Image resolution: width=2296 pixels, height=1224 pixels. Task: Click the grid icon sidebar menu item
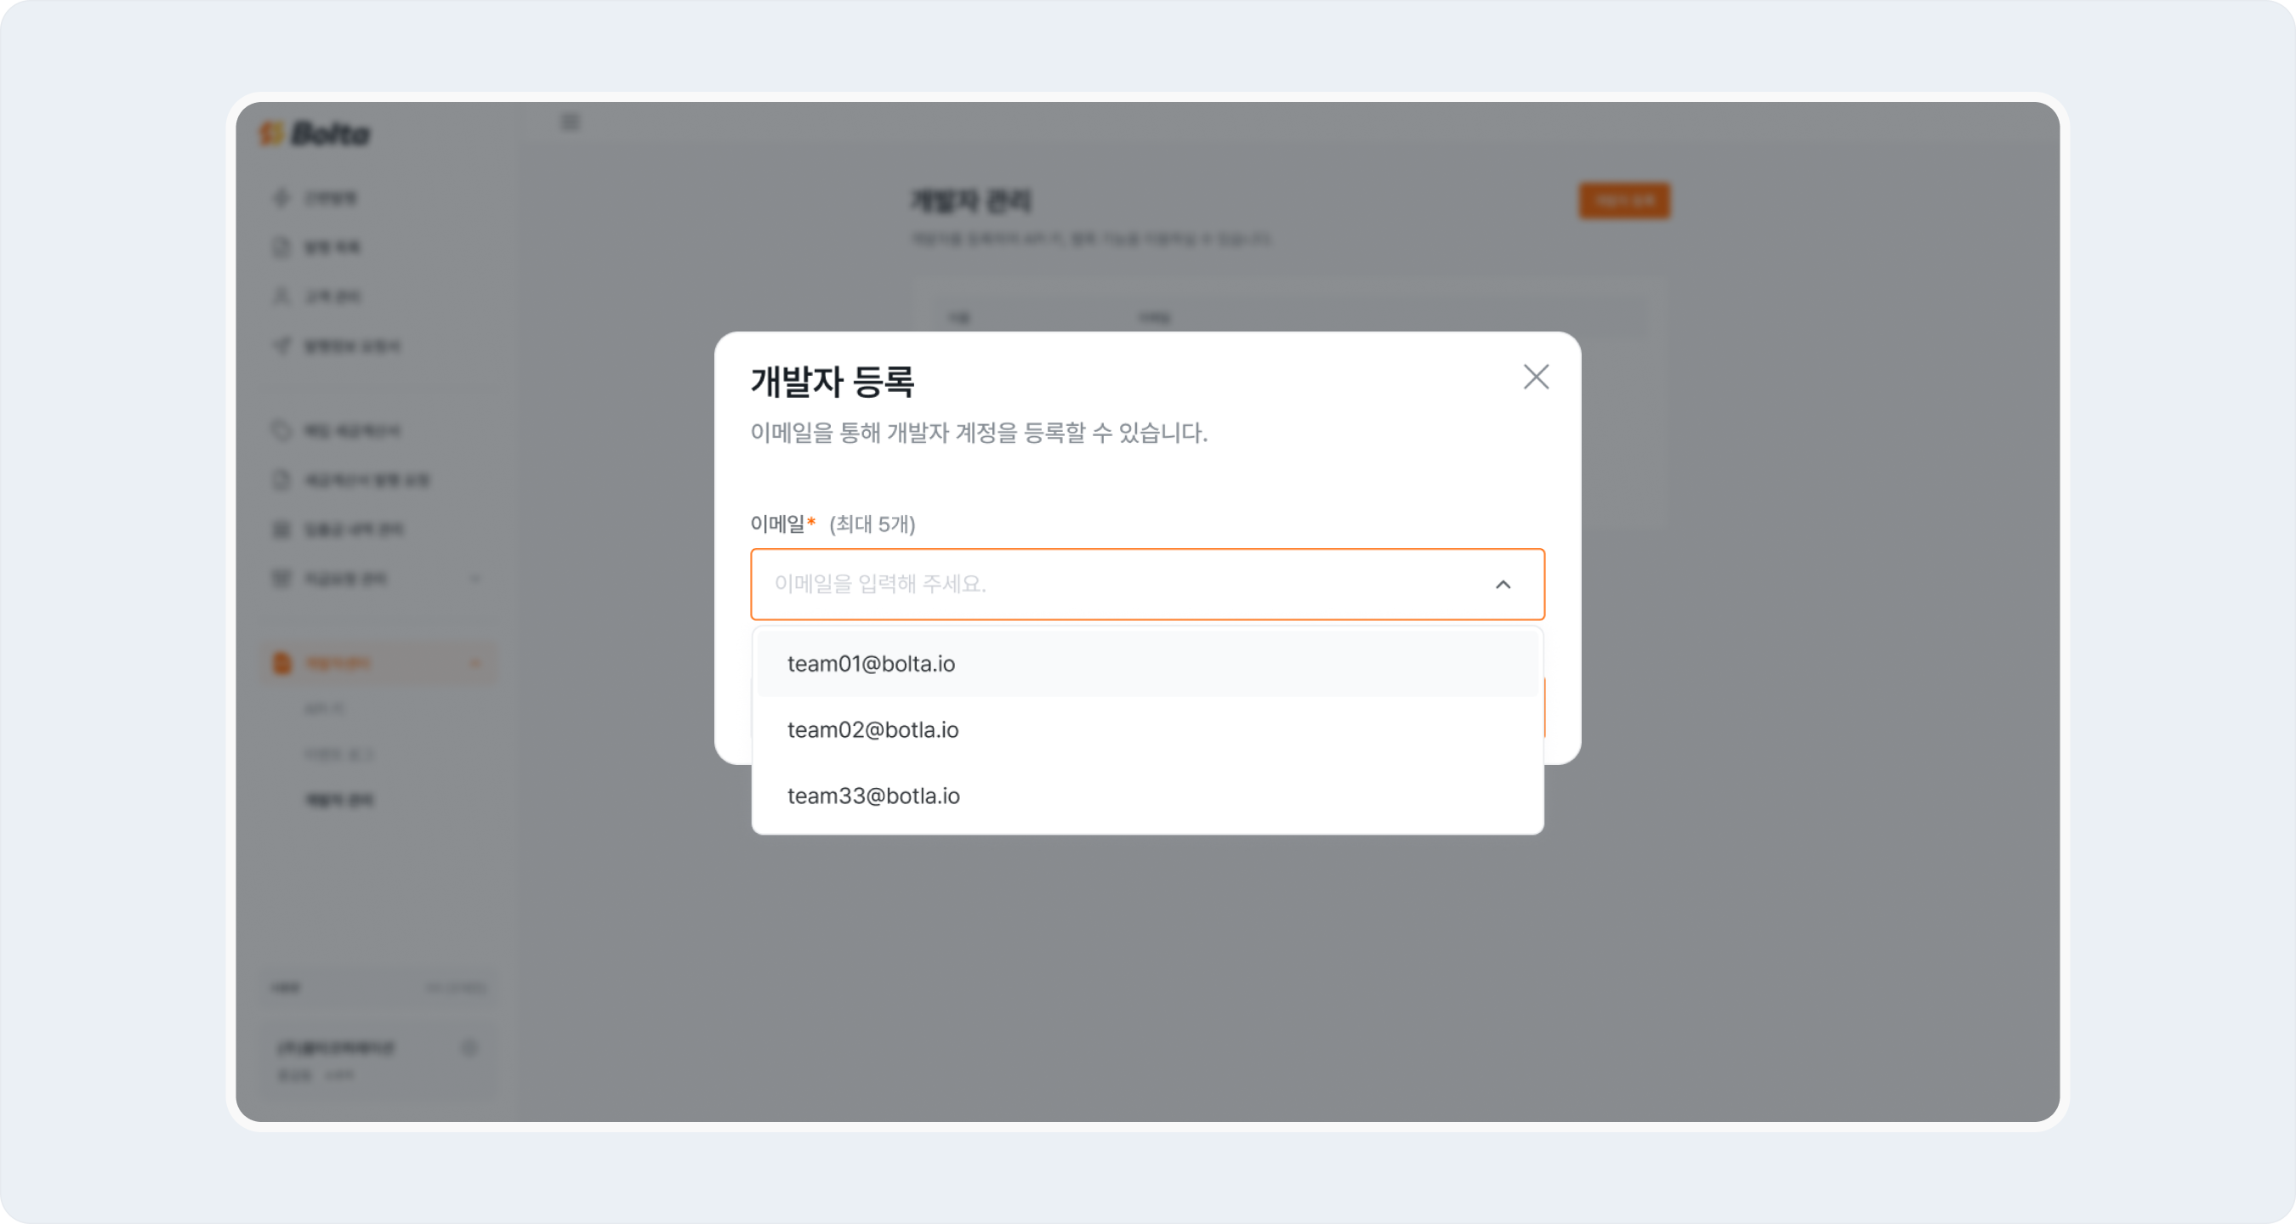pos(281,528)
